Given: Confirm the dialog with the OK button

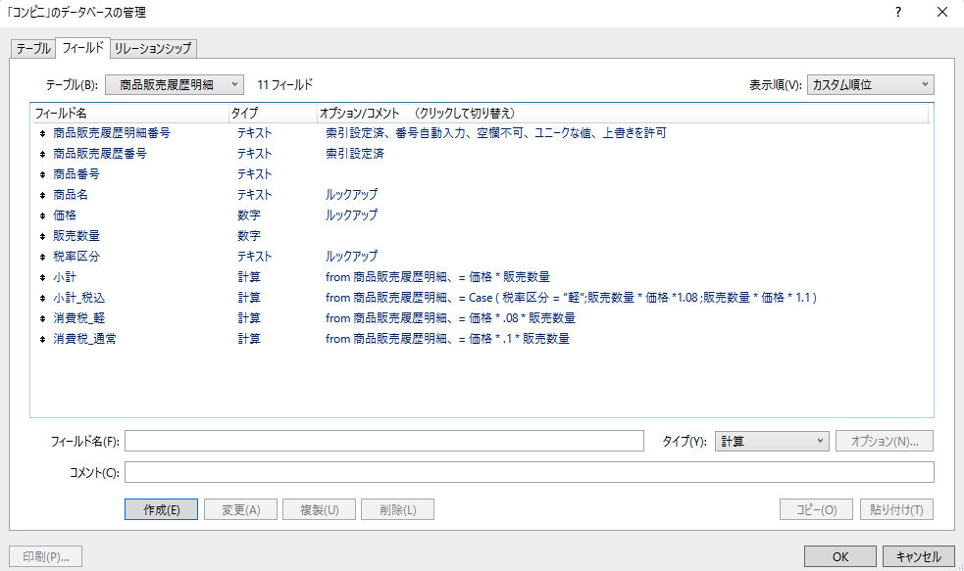Looking at the screenshot, I should click(x=839, y=556).
